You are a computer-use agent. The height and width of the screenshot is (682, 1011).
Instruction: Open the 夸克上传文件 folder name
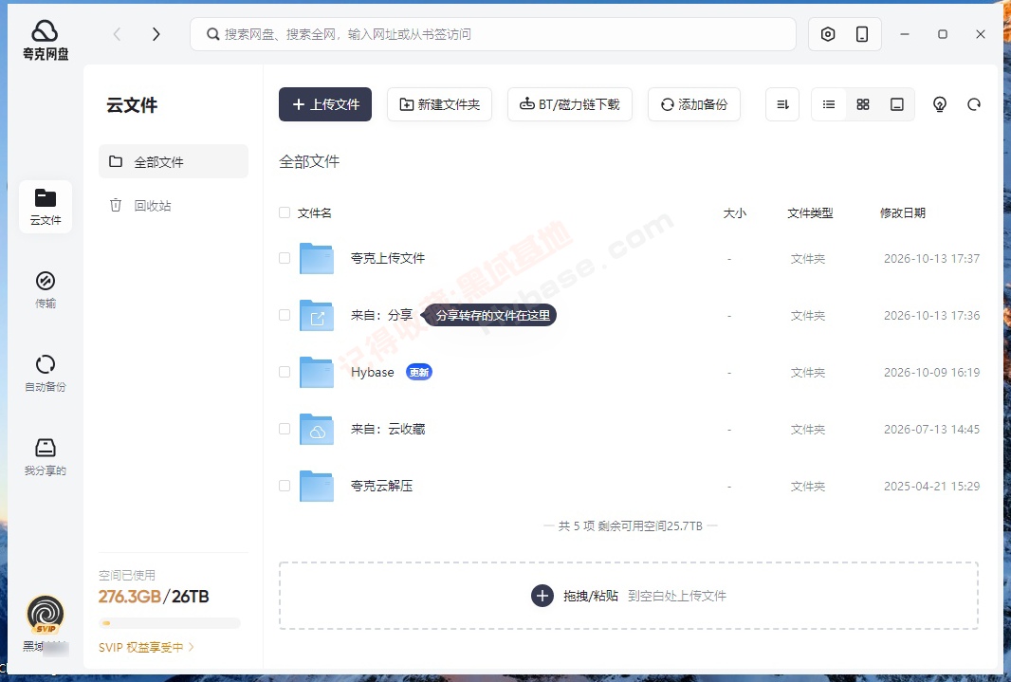(388, 259)
